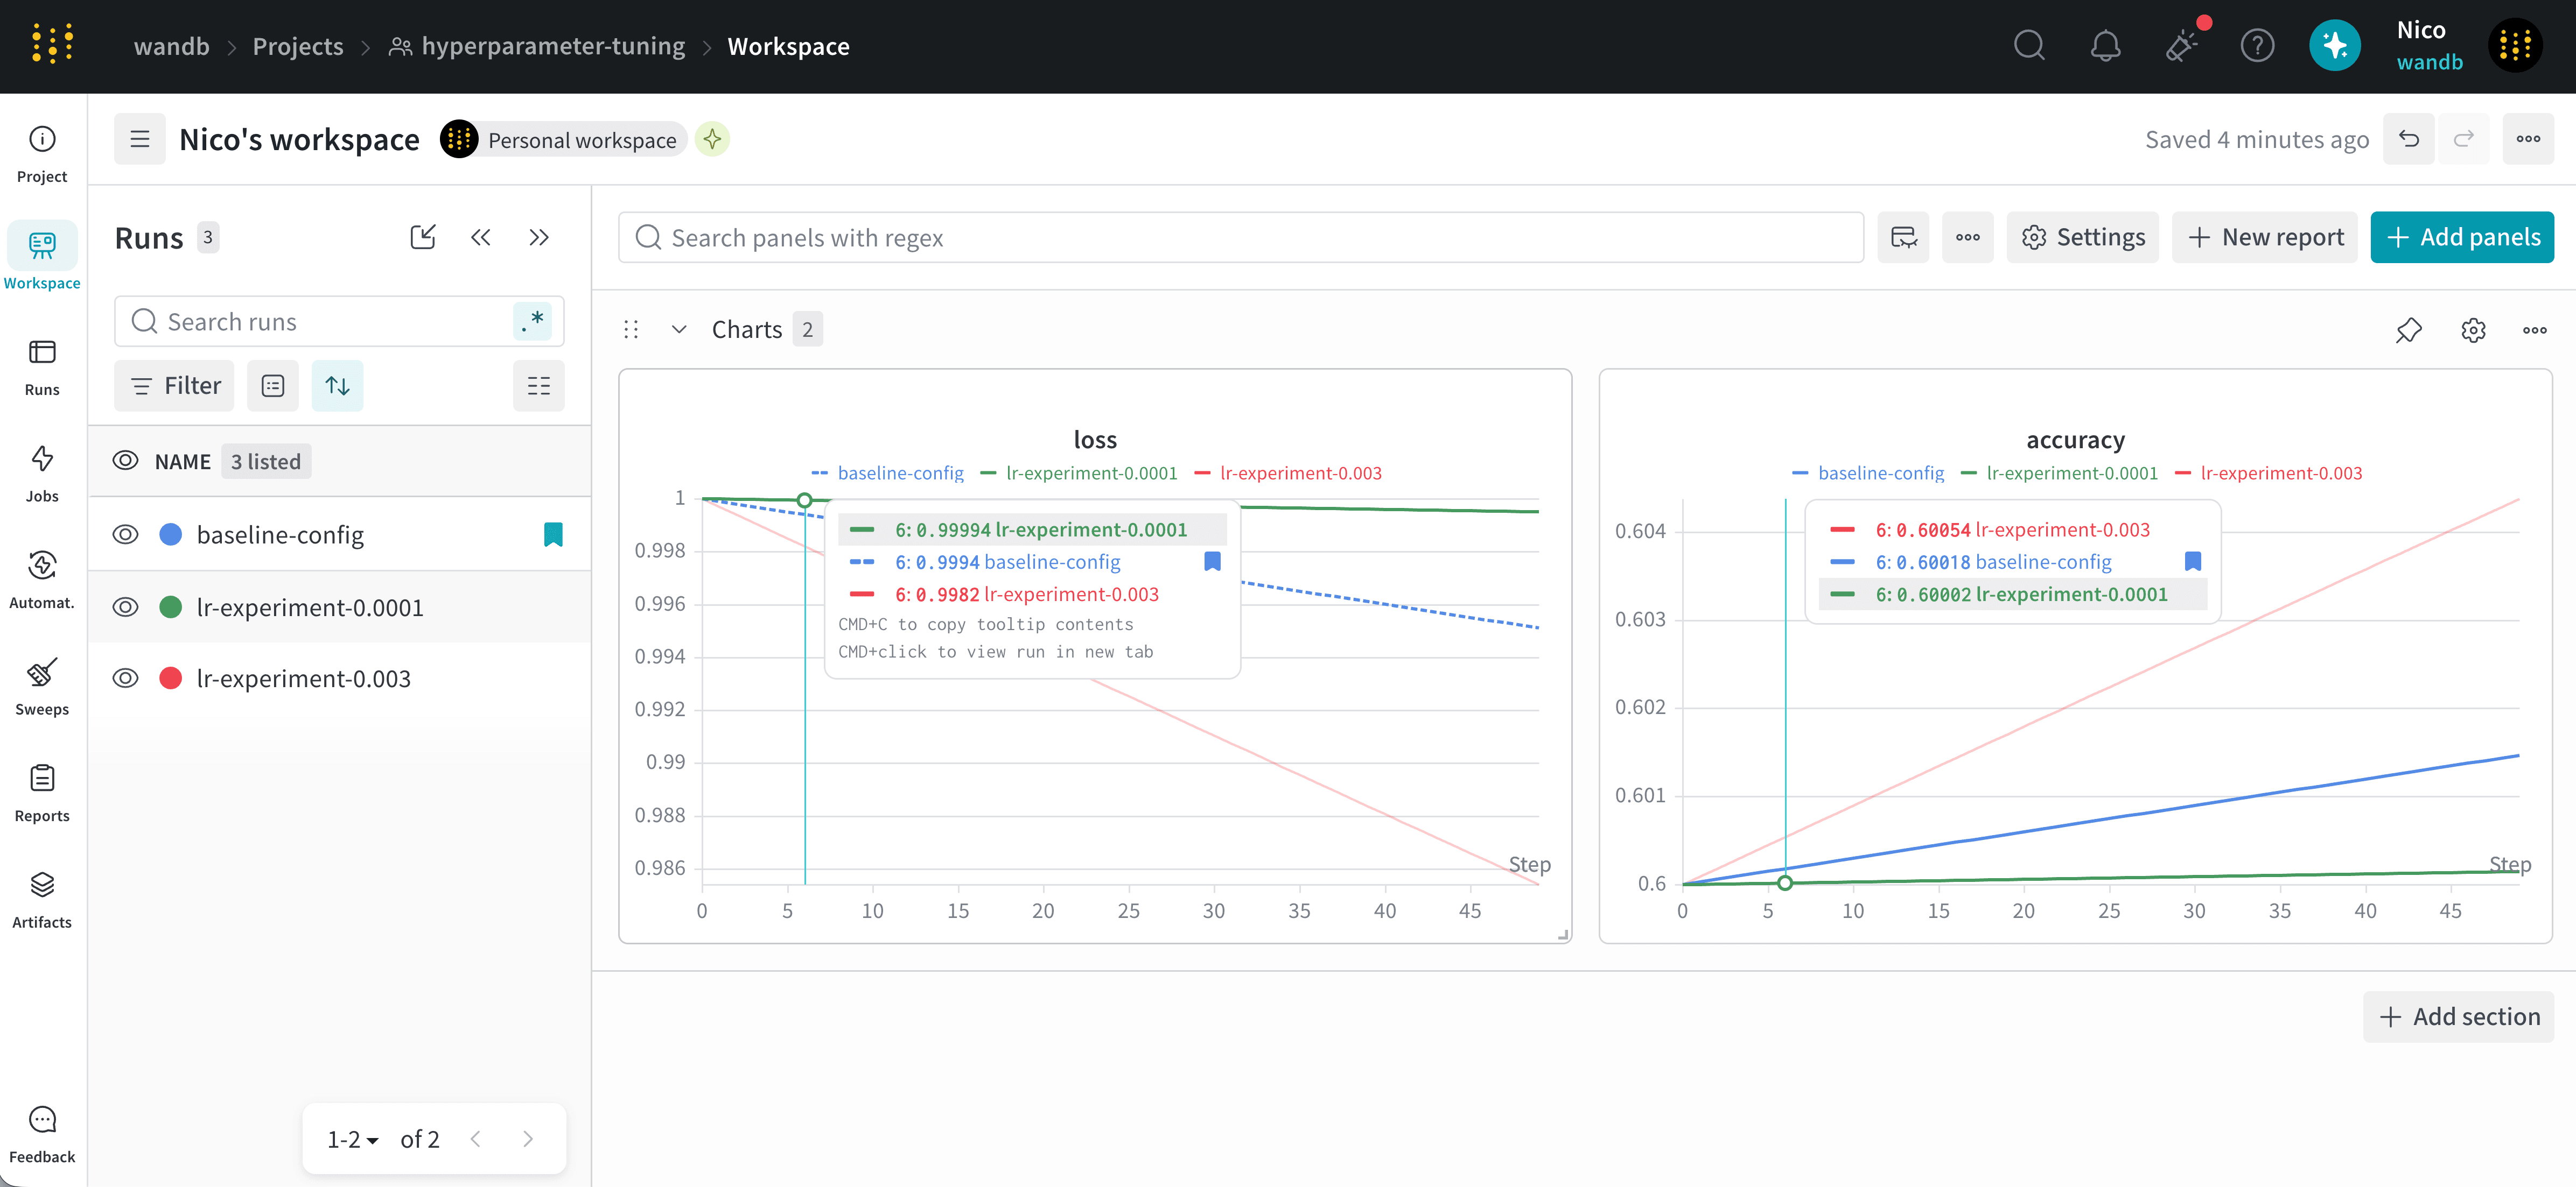Open the what's new party popper icon

click(x=2182, y=45)
